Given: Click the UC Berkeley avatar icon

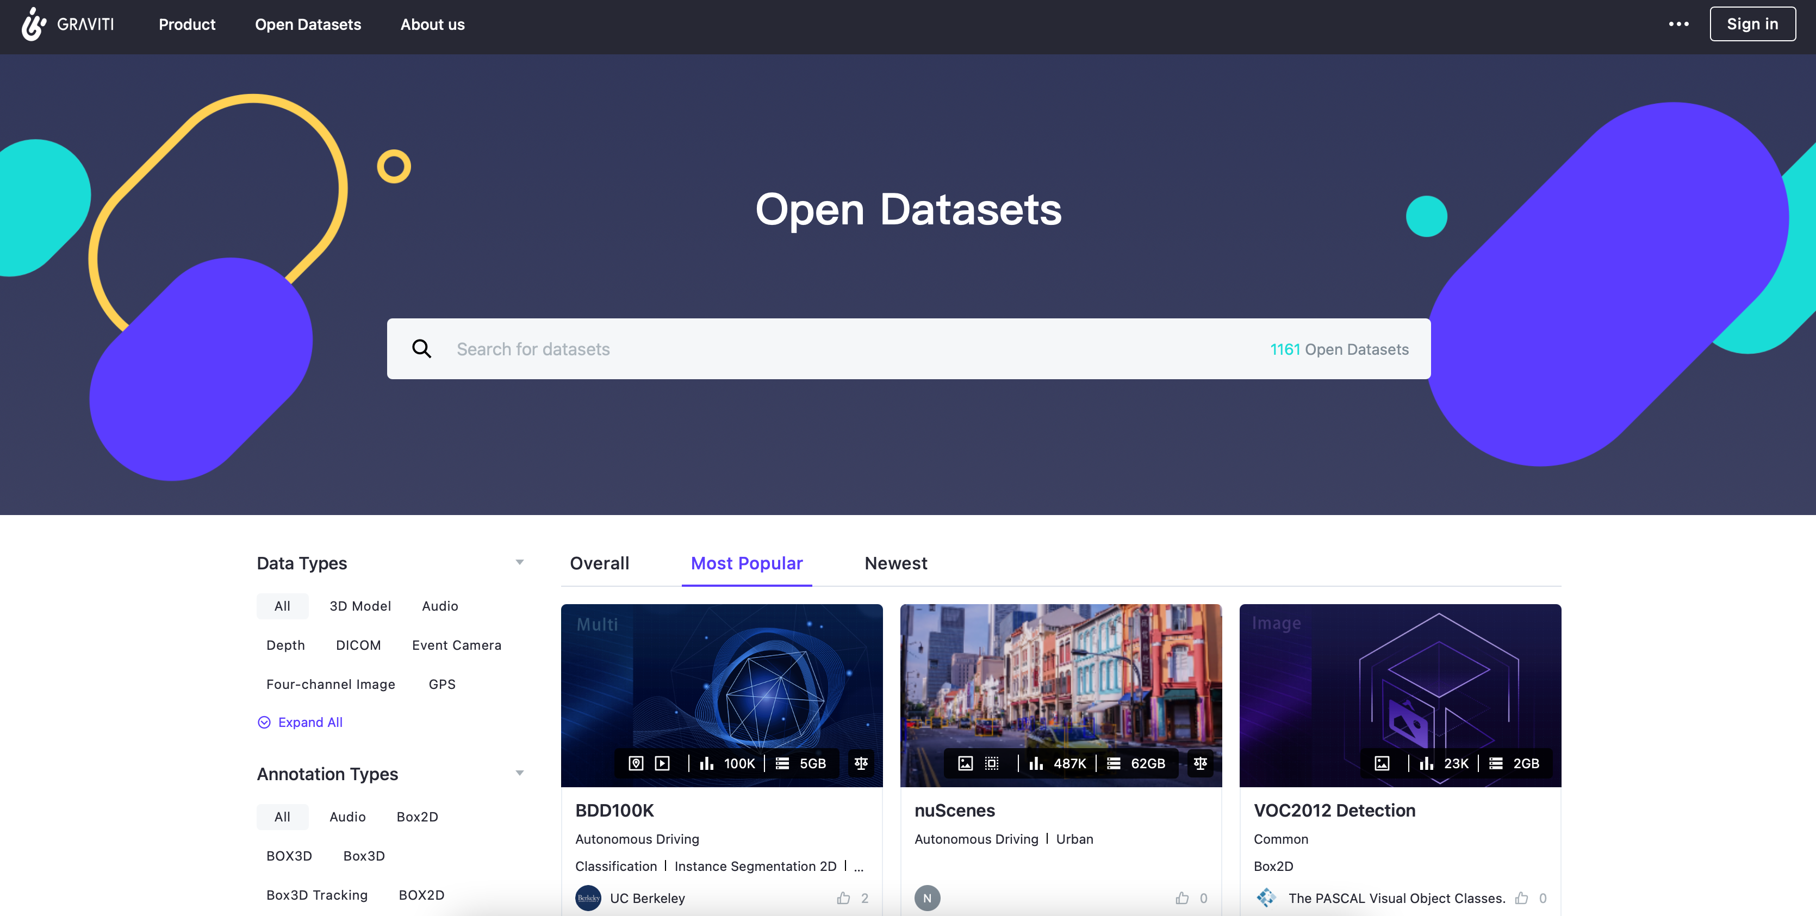Looking at the screenshot, I should (588, 898).
